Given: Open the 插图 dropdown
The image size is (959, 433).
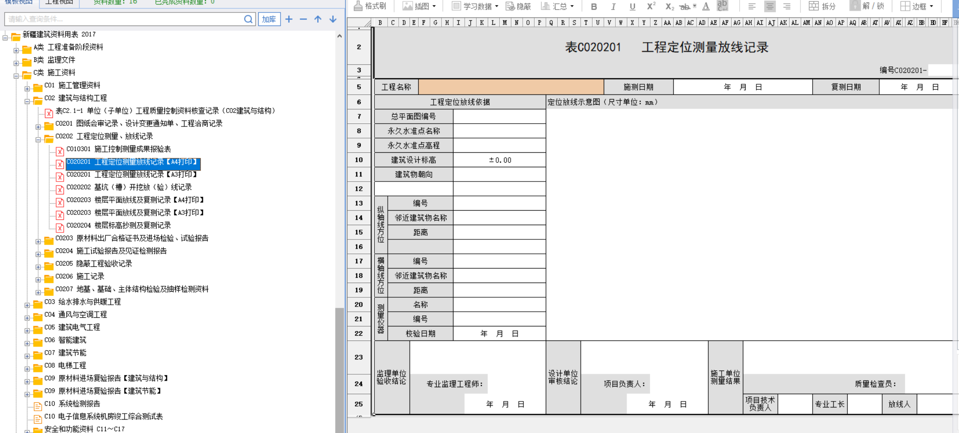Looking at the screenshot, I should (419, 6).
